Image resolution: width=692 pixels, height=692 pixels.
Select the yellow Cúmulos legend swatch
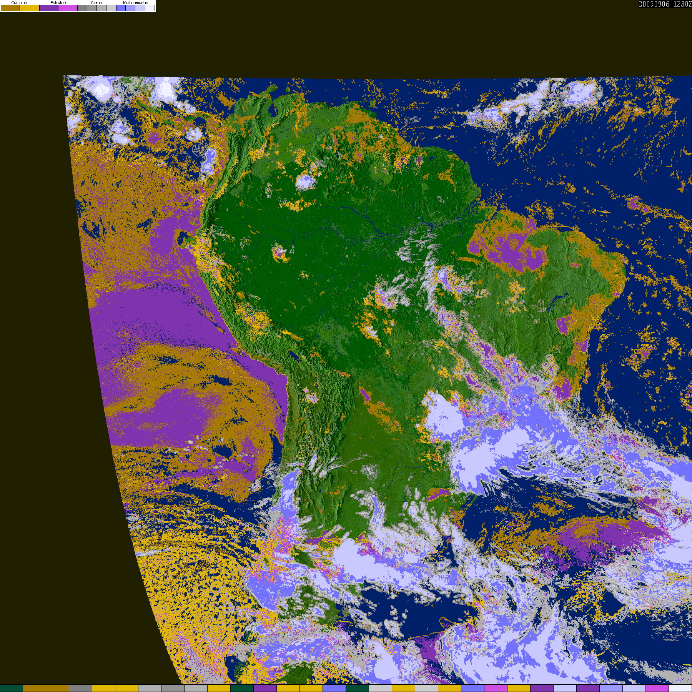click(29, 8)
